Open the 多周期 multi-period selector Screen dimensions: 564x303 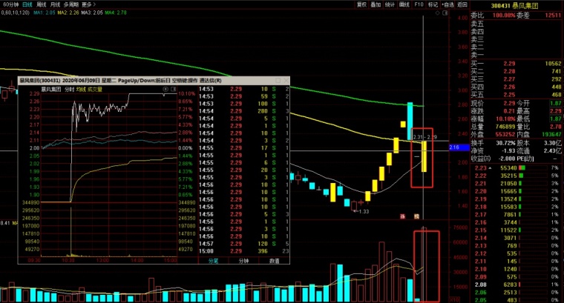click(x=70, y=4)
